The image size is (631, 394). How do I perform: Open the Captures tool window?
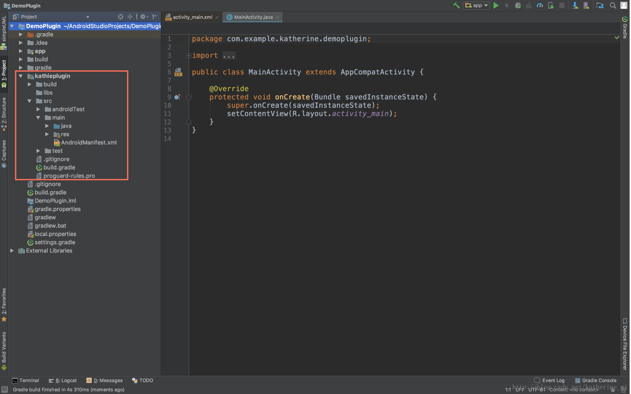[x=4, y=154]
